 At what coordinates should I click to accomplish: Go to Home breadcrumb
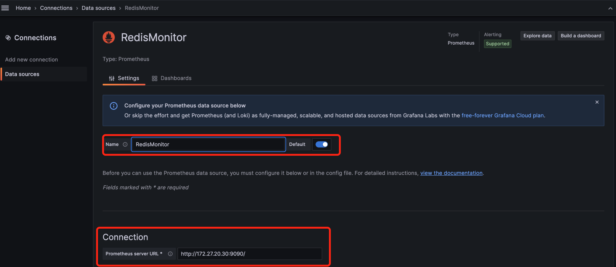(x=23, y=8)
